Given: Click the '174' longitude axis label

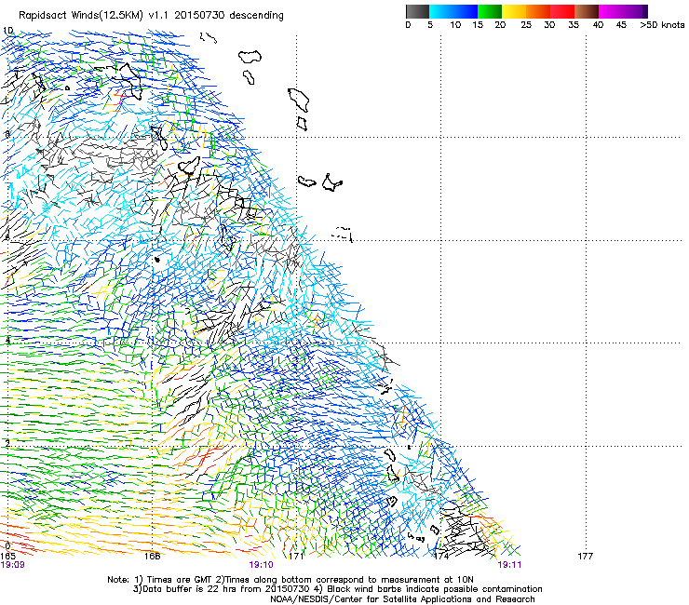Looking at the screenshot, I should (x=440, y=557).
